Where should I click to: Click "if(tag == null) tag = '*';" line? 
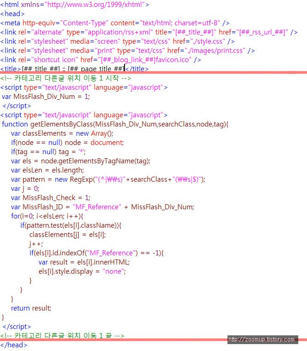pyautogui.click(x=48, y=152)
